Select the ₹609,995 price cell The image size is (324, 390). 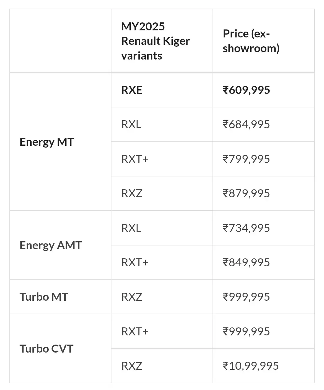pyautogui.click(x=247, y=90)
